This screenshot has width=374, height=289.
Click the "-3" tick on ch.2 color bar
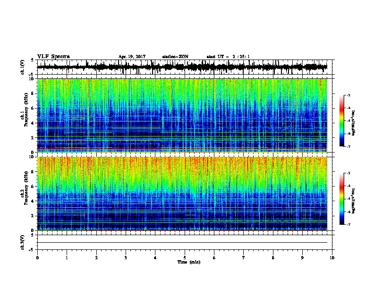[348, 173]
